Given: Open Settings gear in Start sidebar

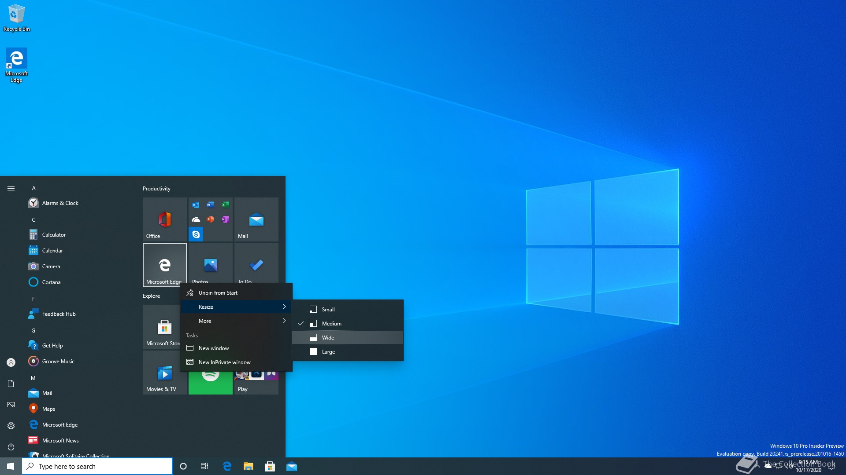Looking at the screenshot, I should click(11, 426).
